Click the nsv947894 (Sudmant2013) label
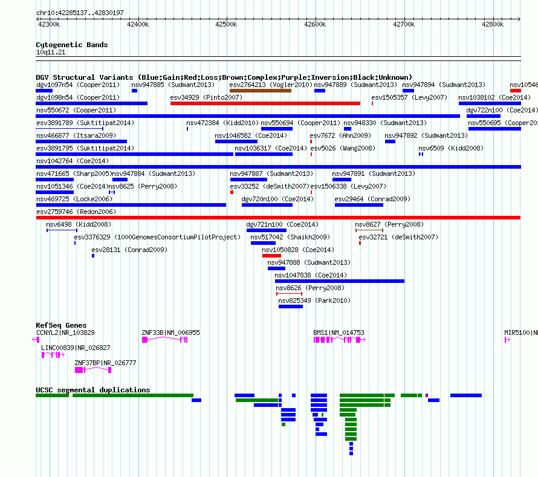 point(444,85)
